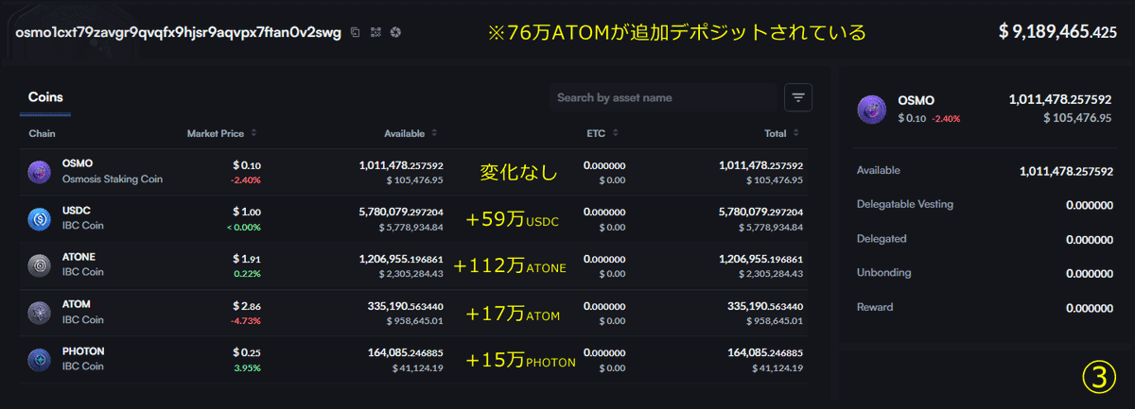Click ATOM market price $2.86
The height and width of the screenshot is (409, 1135).
pos(246,305)
